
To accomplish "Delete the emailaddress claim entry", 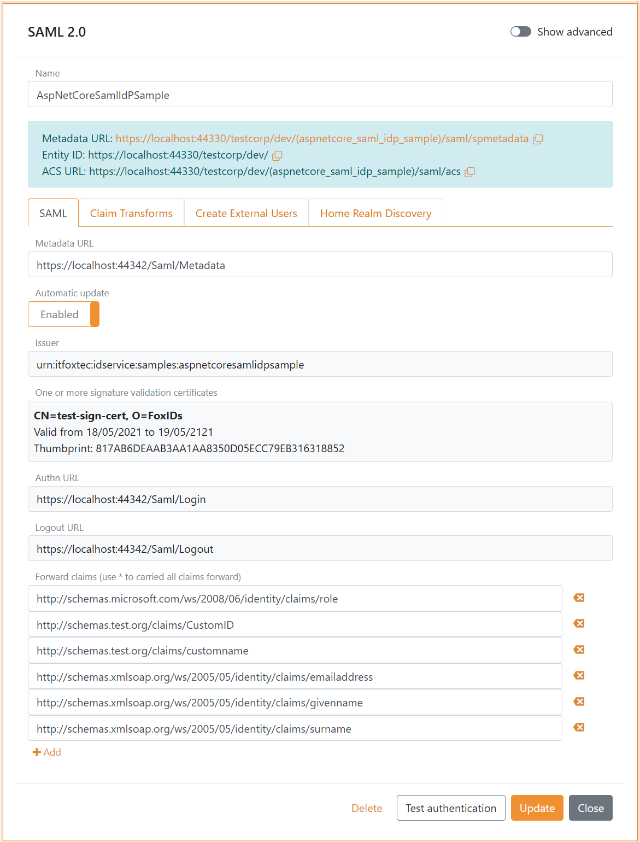I will tap(578, 675).
